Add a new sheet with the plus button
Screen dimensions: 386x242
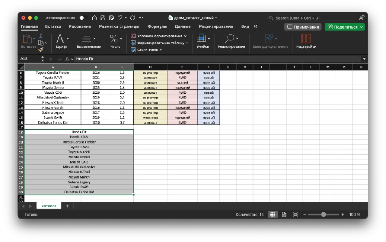coord(67,206)
